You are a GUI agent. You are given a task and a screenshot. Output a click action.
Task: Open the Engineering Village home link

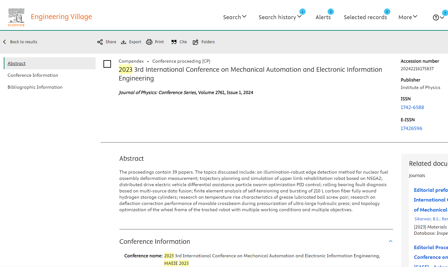(61, 17)
